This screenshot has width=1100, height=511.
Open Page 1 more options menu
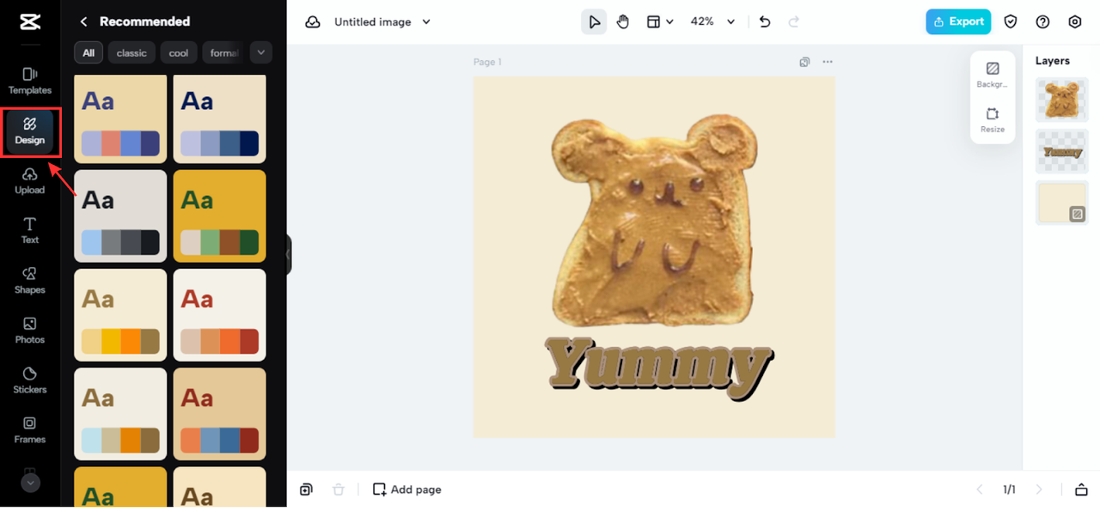click(828, 62)
